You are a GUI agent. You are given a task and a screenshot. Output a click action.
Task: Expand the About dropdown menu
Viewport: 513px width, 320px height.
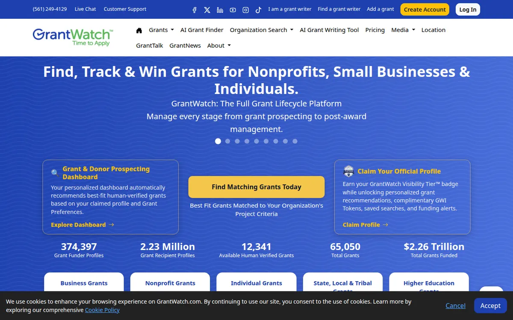coord(219,45)
